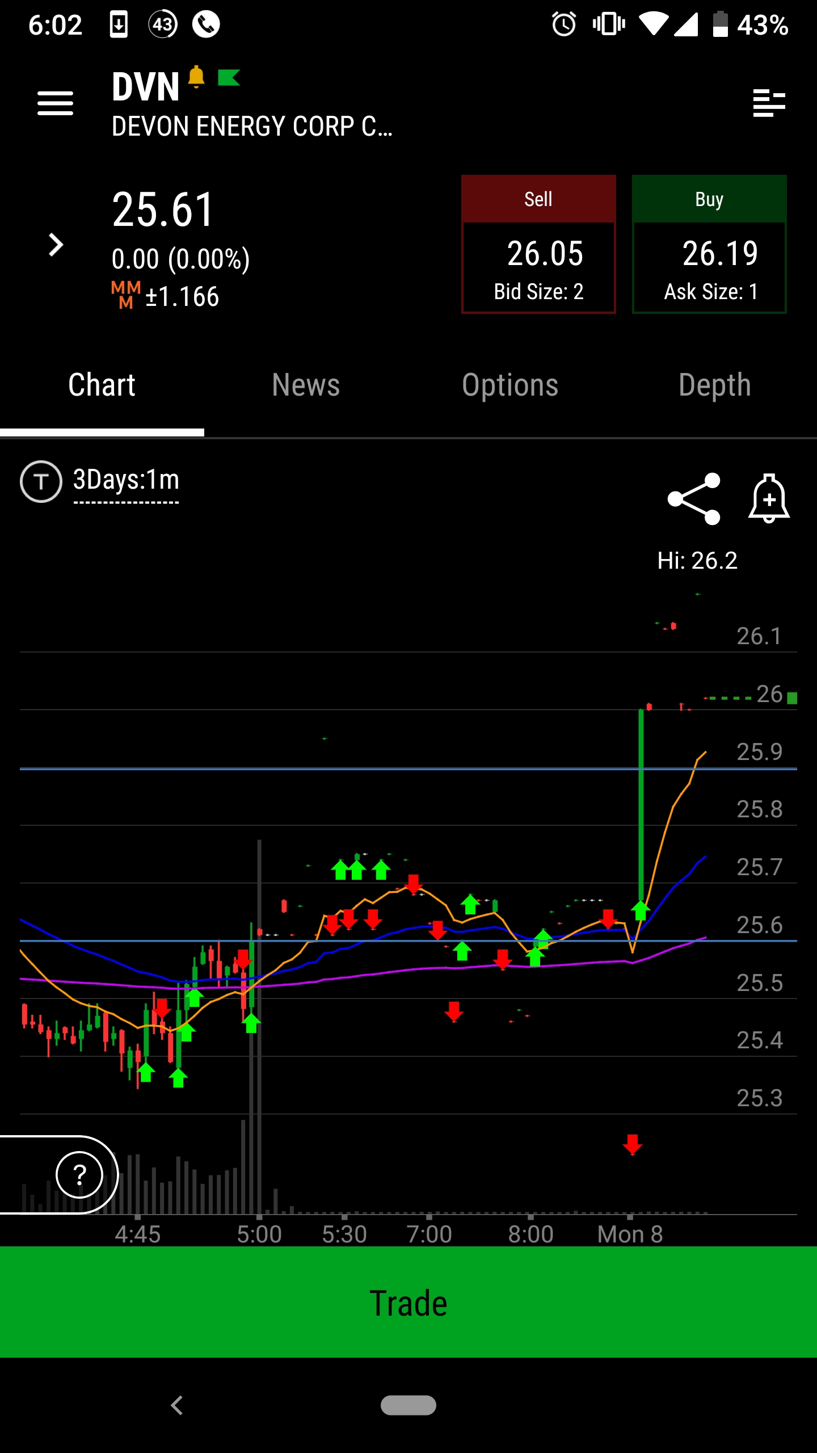Tap the red down arrow below 25.3
The width and height of the screenshot is (817, 1453).
pyautogui.click(x=633, y=1145)
